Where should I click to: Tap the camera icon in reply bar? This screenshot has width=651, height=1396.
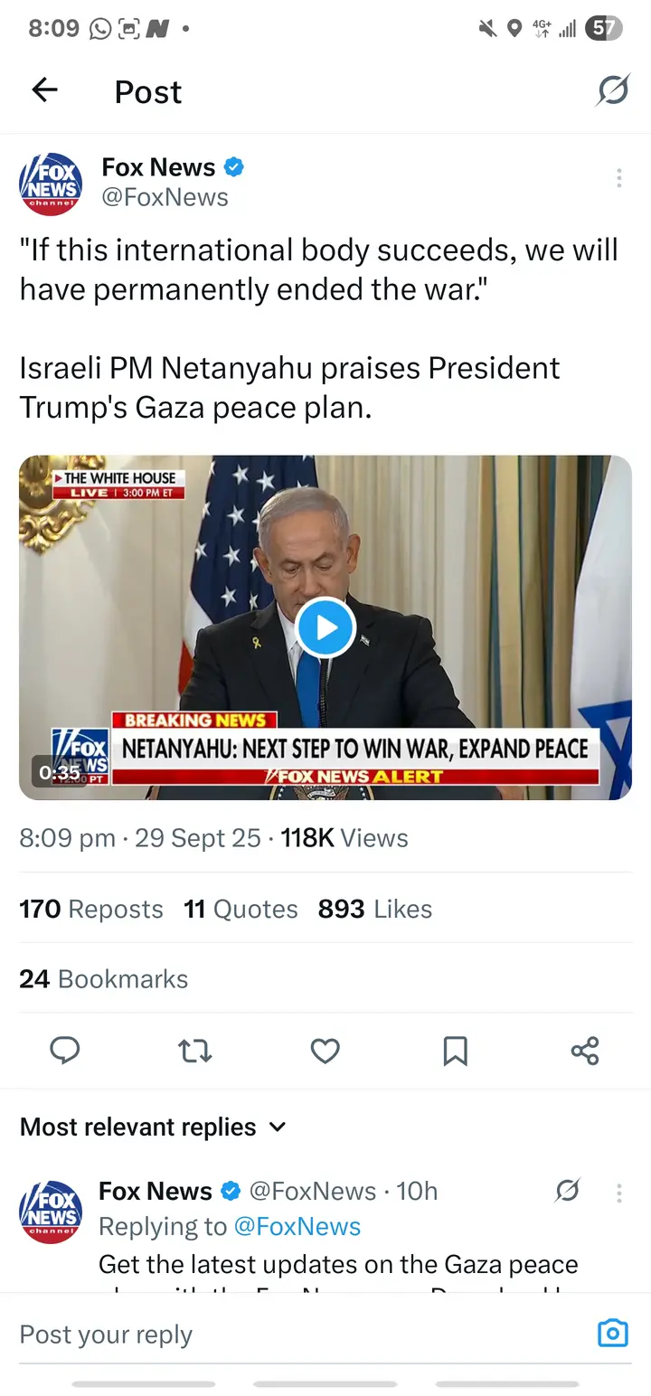point(613,1334)
